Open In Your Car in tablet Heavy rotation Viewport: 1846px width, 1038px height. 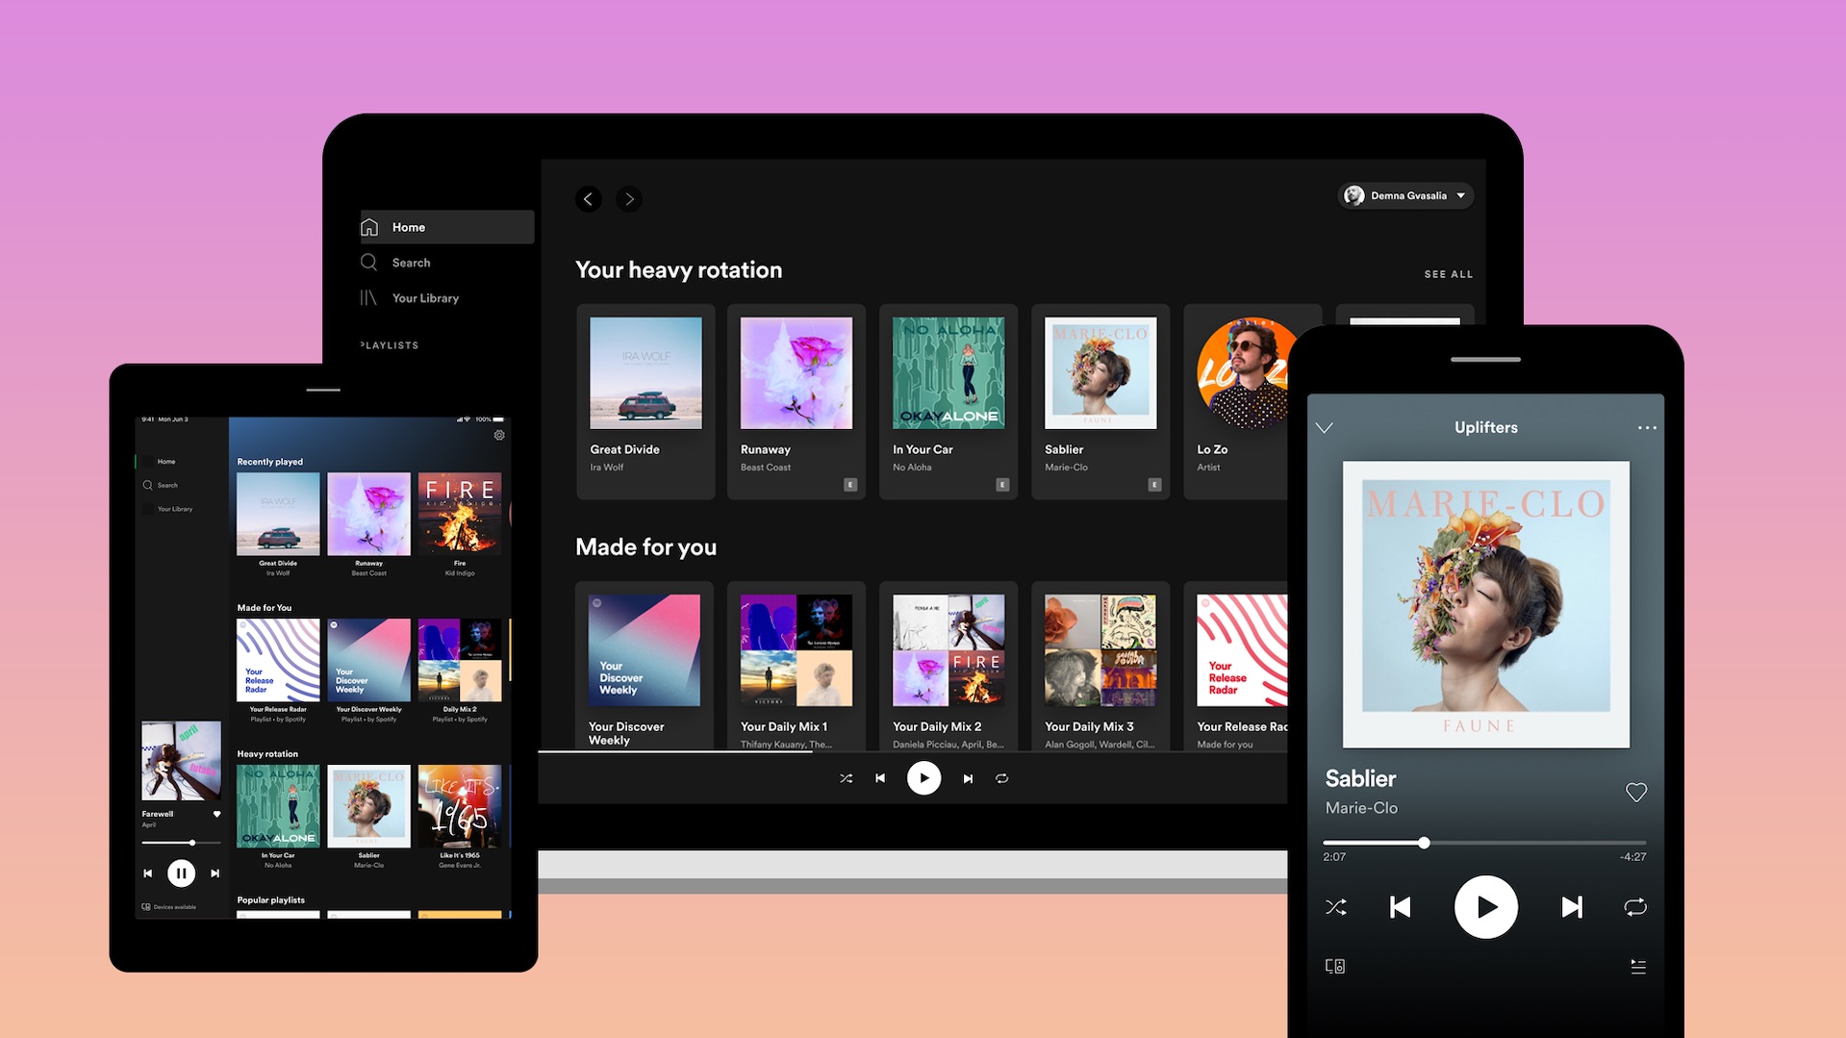tap(278, 817)
